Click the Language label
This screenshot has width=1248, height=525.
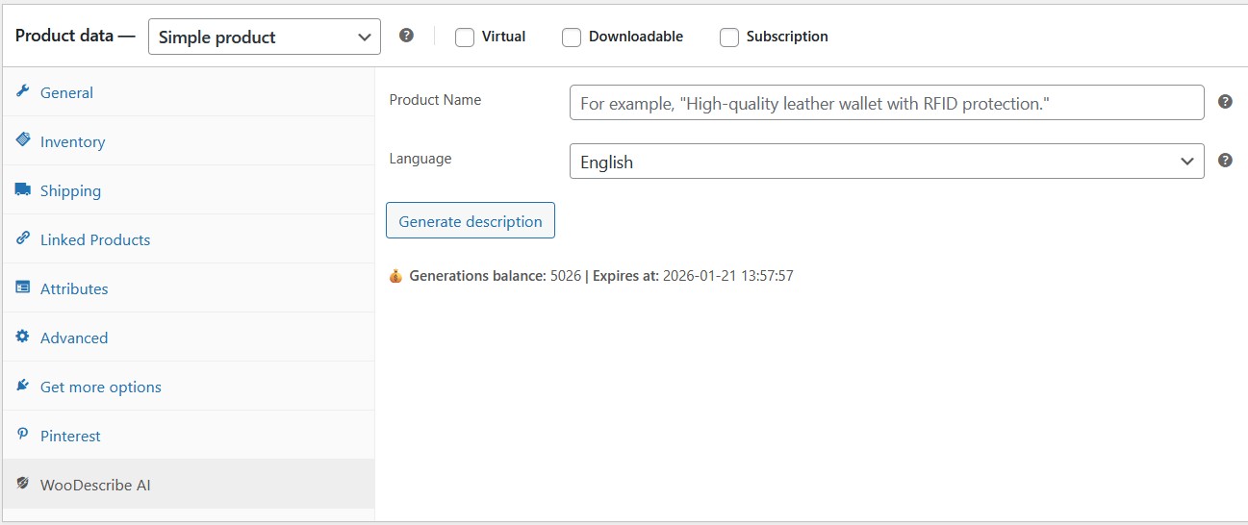[x=420, y=159]
